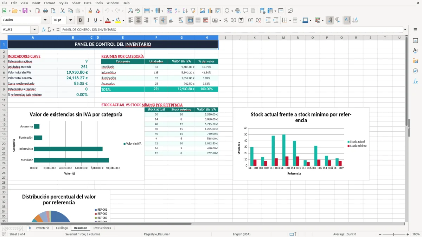Open the Background Color dropdown arrow
This screenshot has height=237, width=422.
point(123,20)
